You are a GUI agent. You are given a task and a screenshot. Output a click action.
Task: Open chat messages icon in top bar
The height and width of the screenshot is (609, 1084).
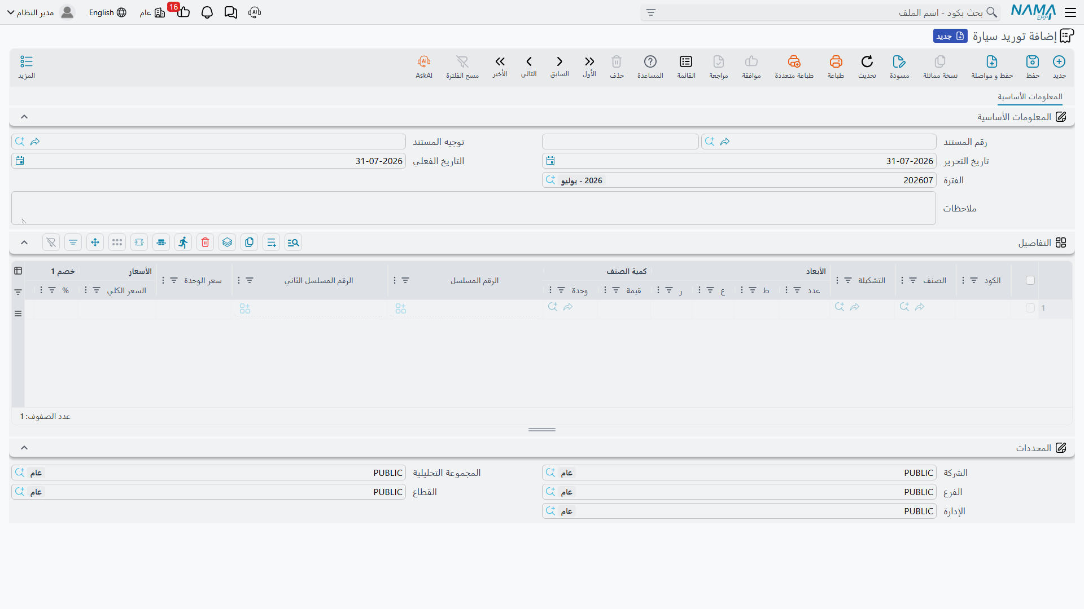tap(231, 12)
